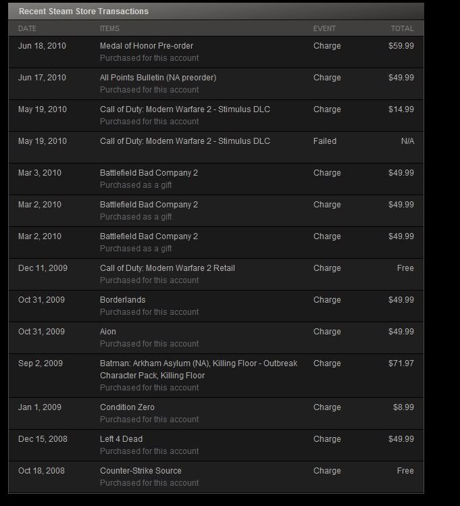Click the Jun 17, 2010 date cell

pyautogui.click(x=42, y=78)
